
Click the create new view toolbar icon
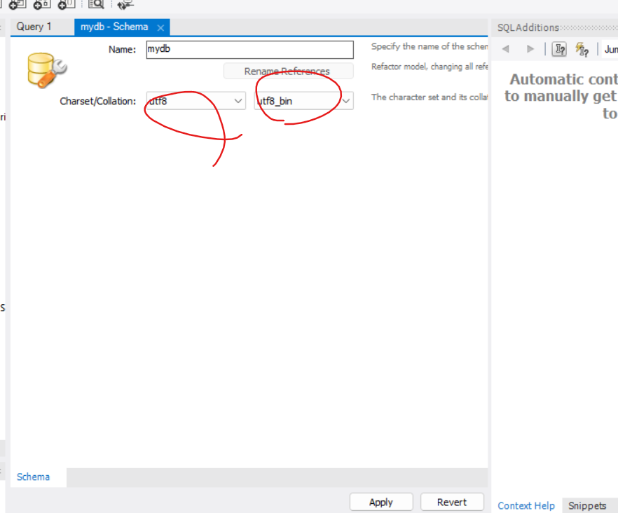coord(18,5)
